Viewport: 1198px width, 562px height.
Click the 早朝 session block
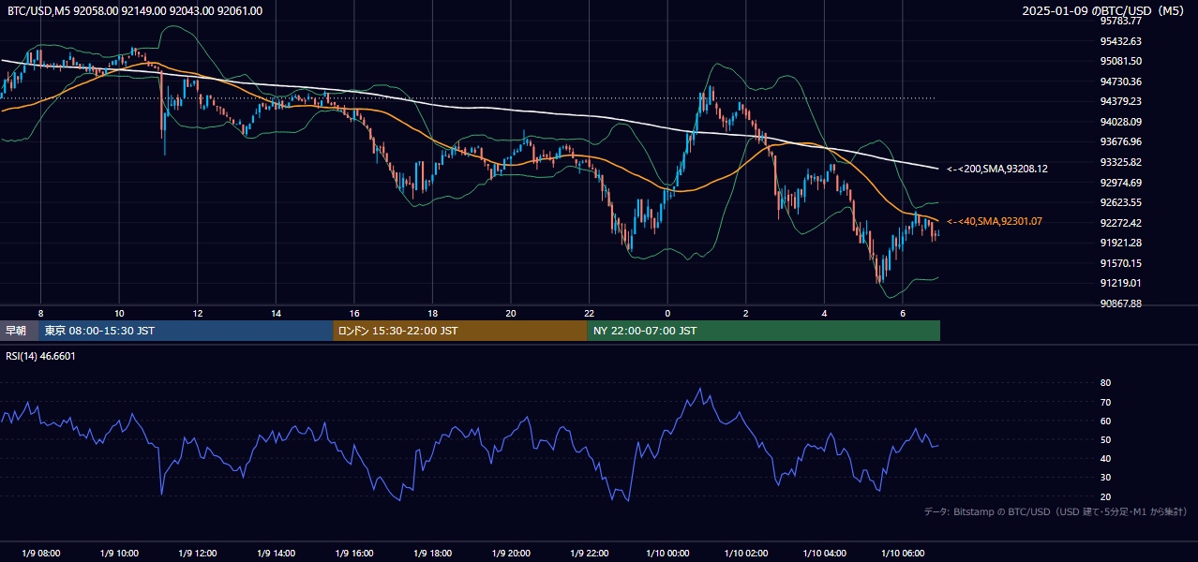(19, 331)
